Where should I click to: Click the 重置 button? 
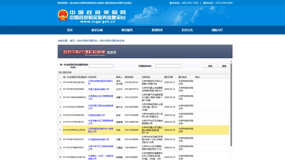224,66
